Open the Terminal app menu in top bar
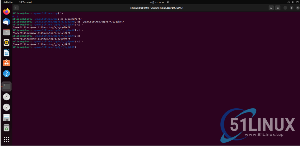This screenshot has height=146, width=301. coord(25,2)
